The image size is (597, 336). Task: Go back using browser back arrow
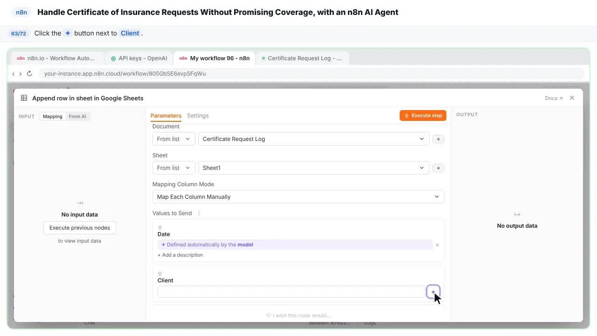click(14, 74)
